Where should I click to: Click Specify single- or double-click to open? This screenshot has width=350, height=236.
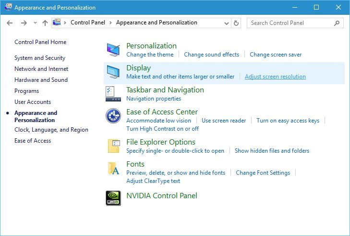(175, 151)
